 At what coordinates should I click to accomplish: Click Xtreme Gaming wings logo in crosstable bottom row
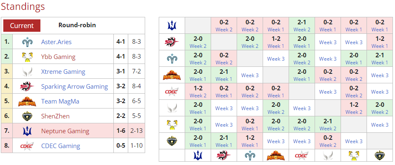327,156
